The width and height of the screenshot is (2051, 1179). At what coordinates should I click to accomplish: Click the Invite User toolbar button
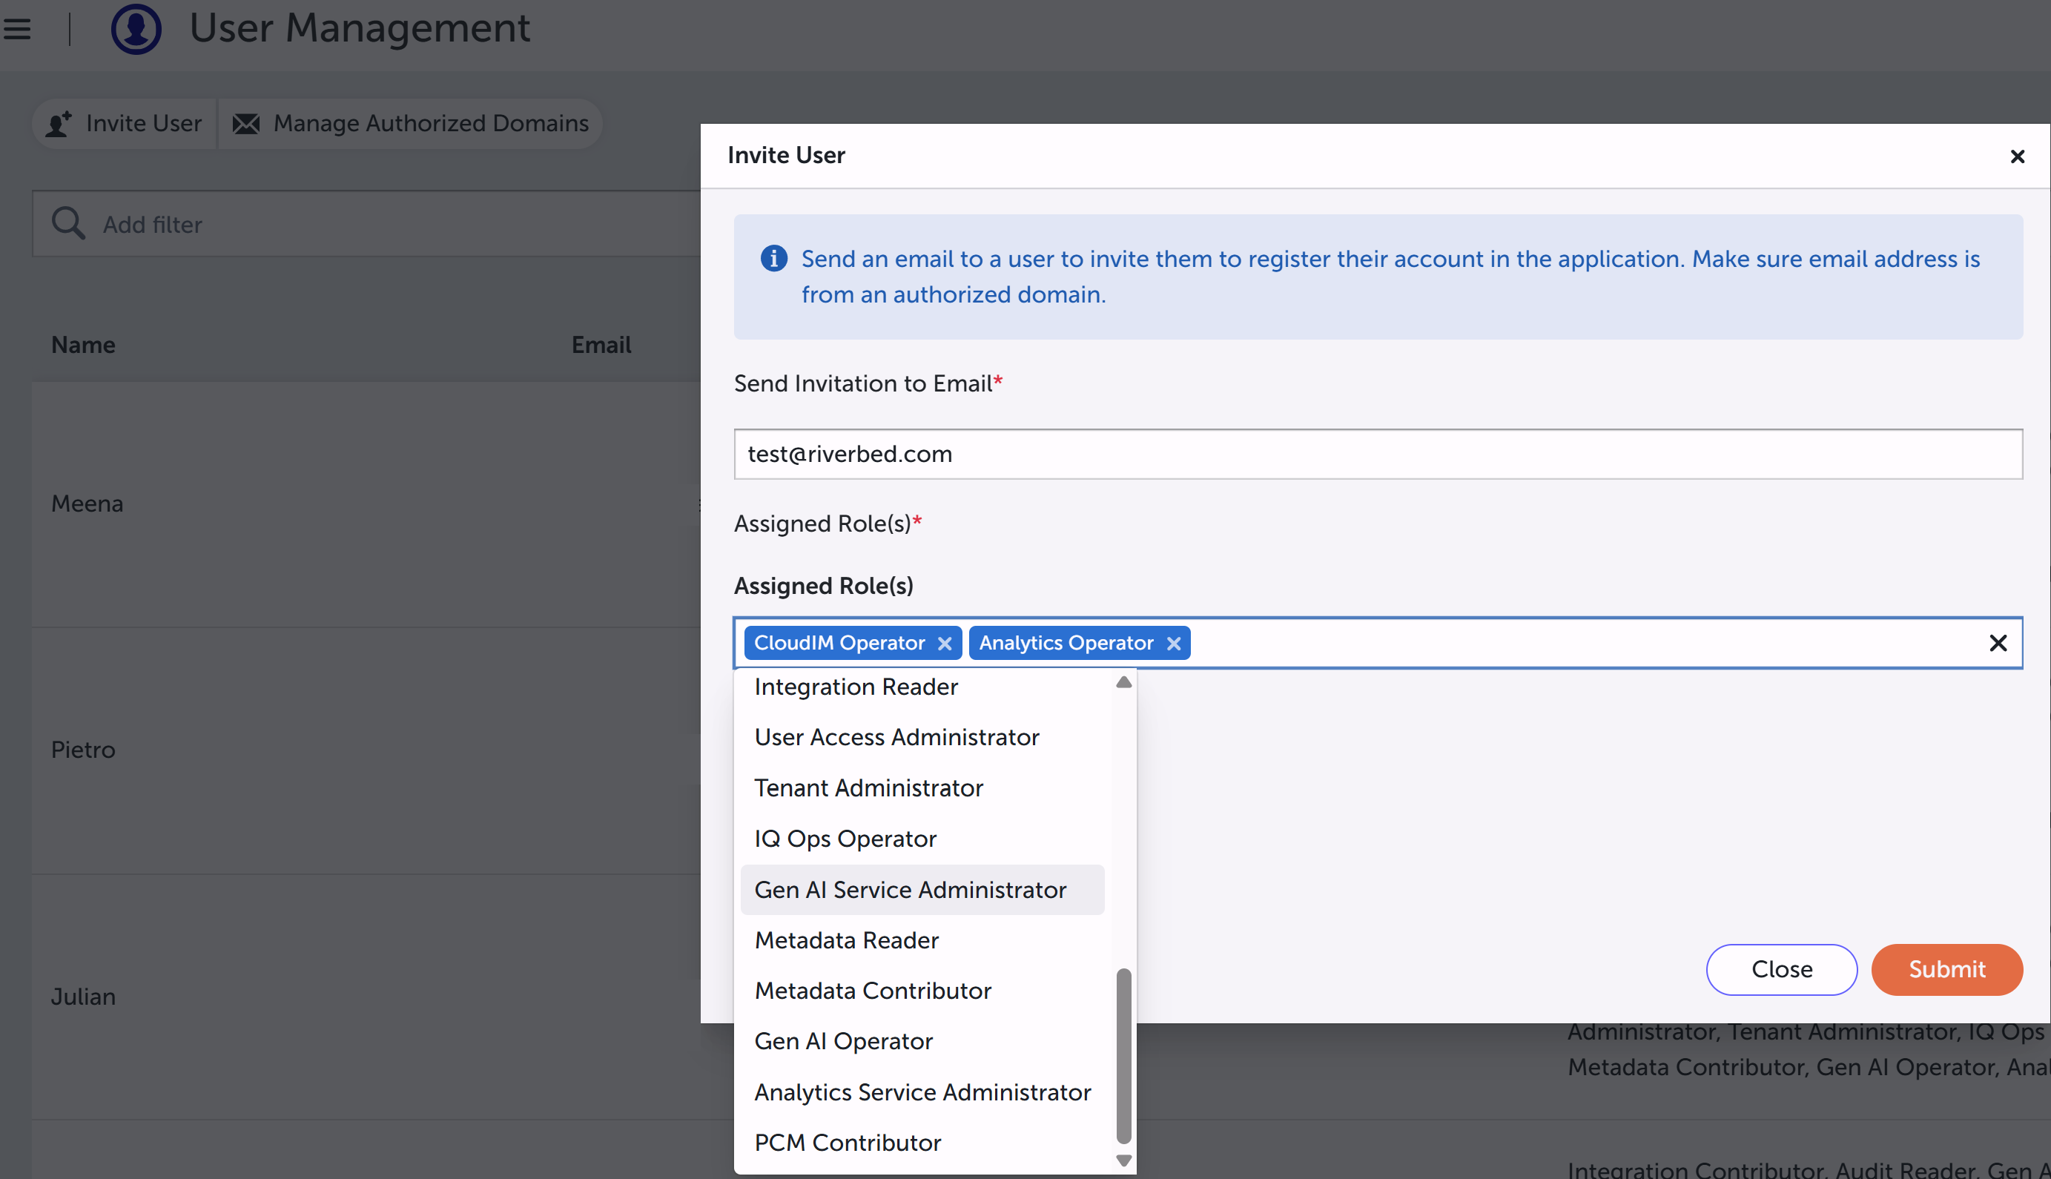point(125,123)
